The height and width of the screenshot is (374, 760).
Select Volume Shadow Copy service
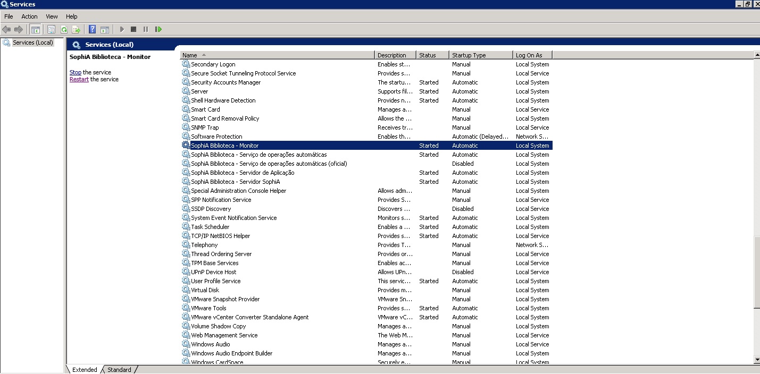tap(366, 326)
